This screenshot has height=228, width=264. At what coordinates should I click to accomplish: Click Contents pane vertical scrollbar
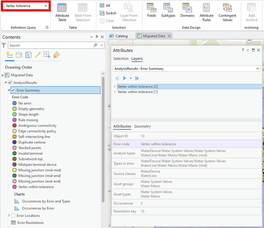point(103,139)
